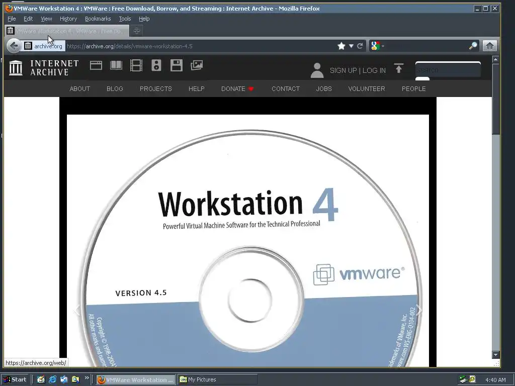This screenshot has height=386, width=515.
Task: Open the Video film strip icon
Action: click(136, 65)
